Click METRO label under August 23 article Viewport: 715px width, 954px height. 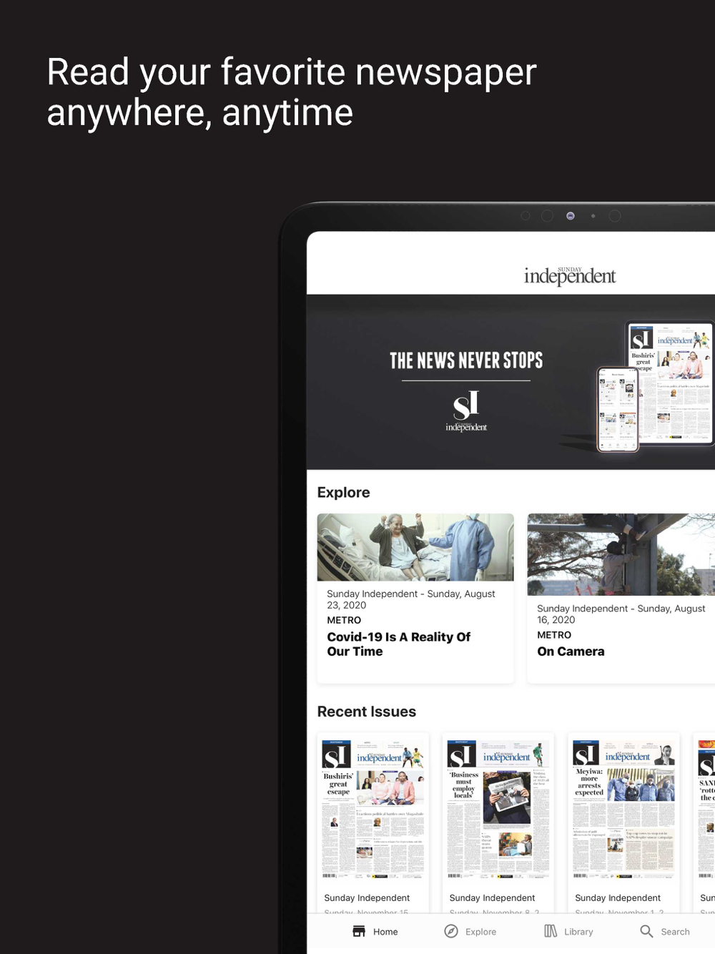[344, 620]
